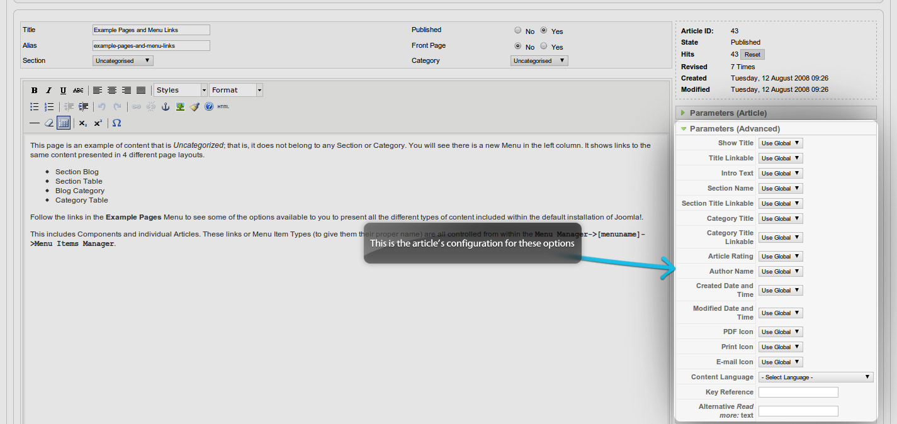
Task: Collapse the Parameters (Advanced) panel
Action: pyautogui.click(x=776, y=128)
